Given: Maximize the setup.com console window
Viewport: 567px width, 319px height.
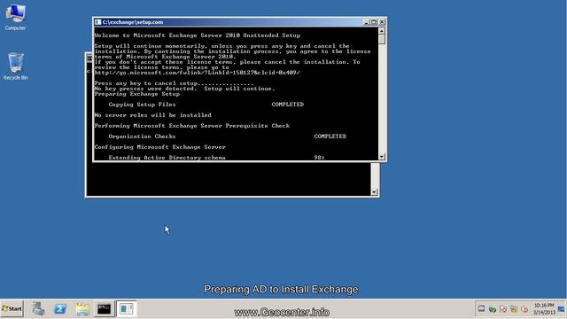Looking at the screenshot, I should [x=374, y=22].
